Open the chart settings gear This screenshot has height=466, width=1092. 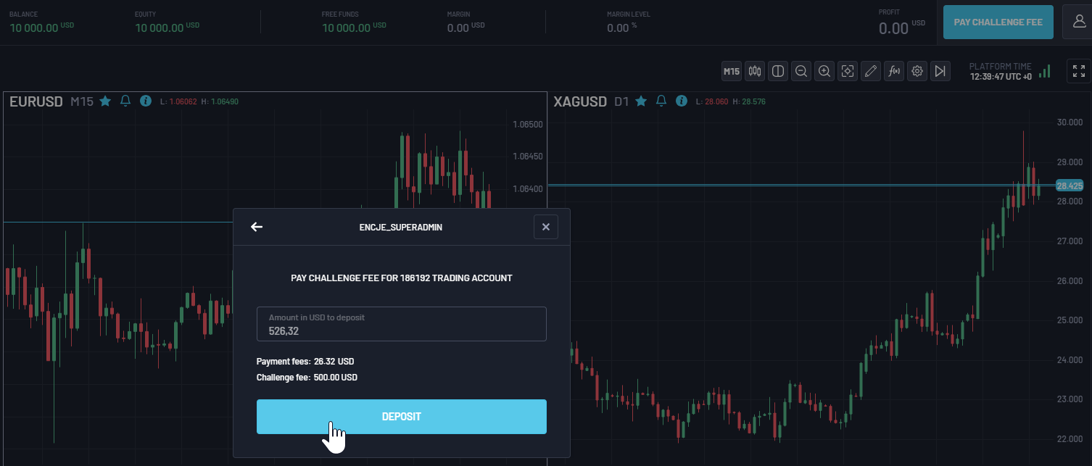coord(917,71)
